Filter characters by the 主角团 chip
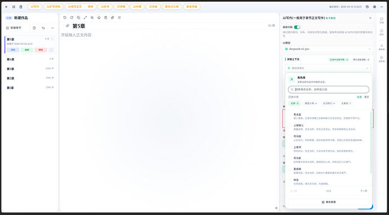 [346, 103]
